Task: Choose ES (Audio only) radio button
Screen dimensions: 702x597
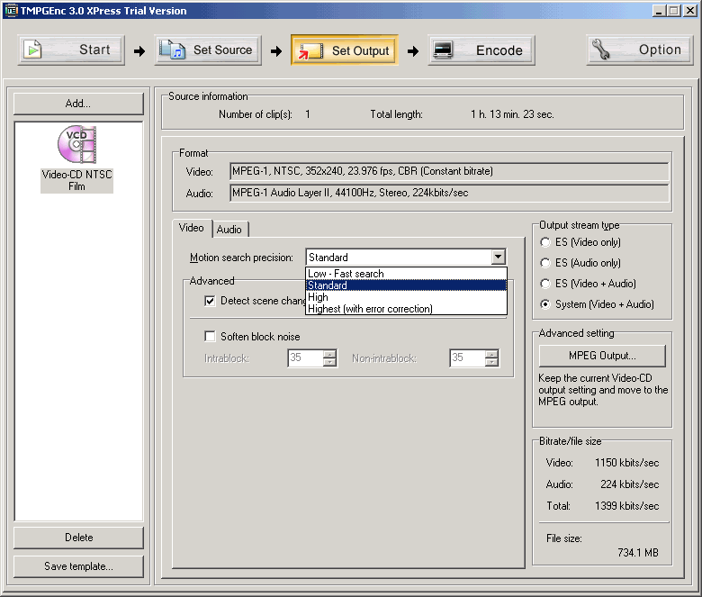Action: (x=545, y=263)
